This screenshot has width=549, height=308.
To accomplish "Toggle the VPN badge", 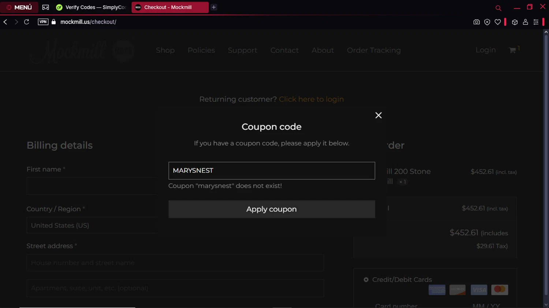I will pos(43,22).
